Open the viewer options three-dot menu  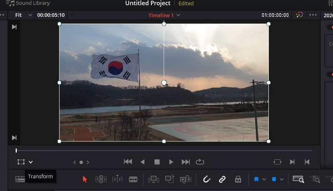tap(313, 15)
